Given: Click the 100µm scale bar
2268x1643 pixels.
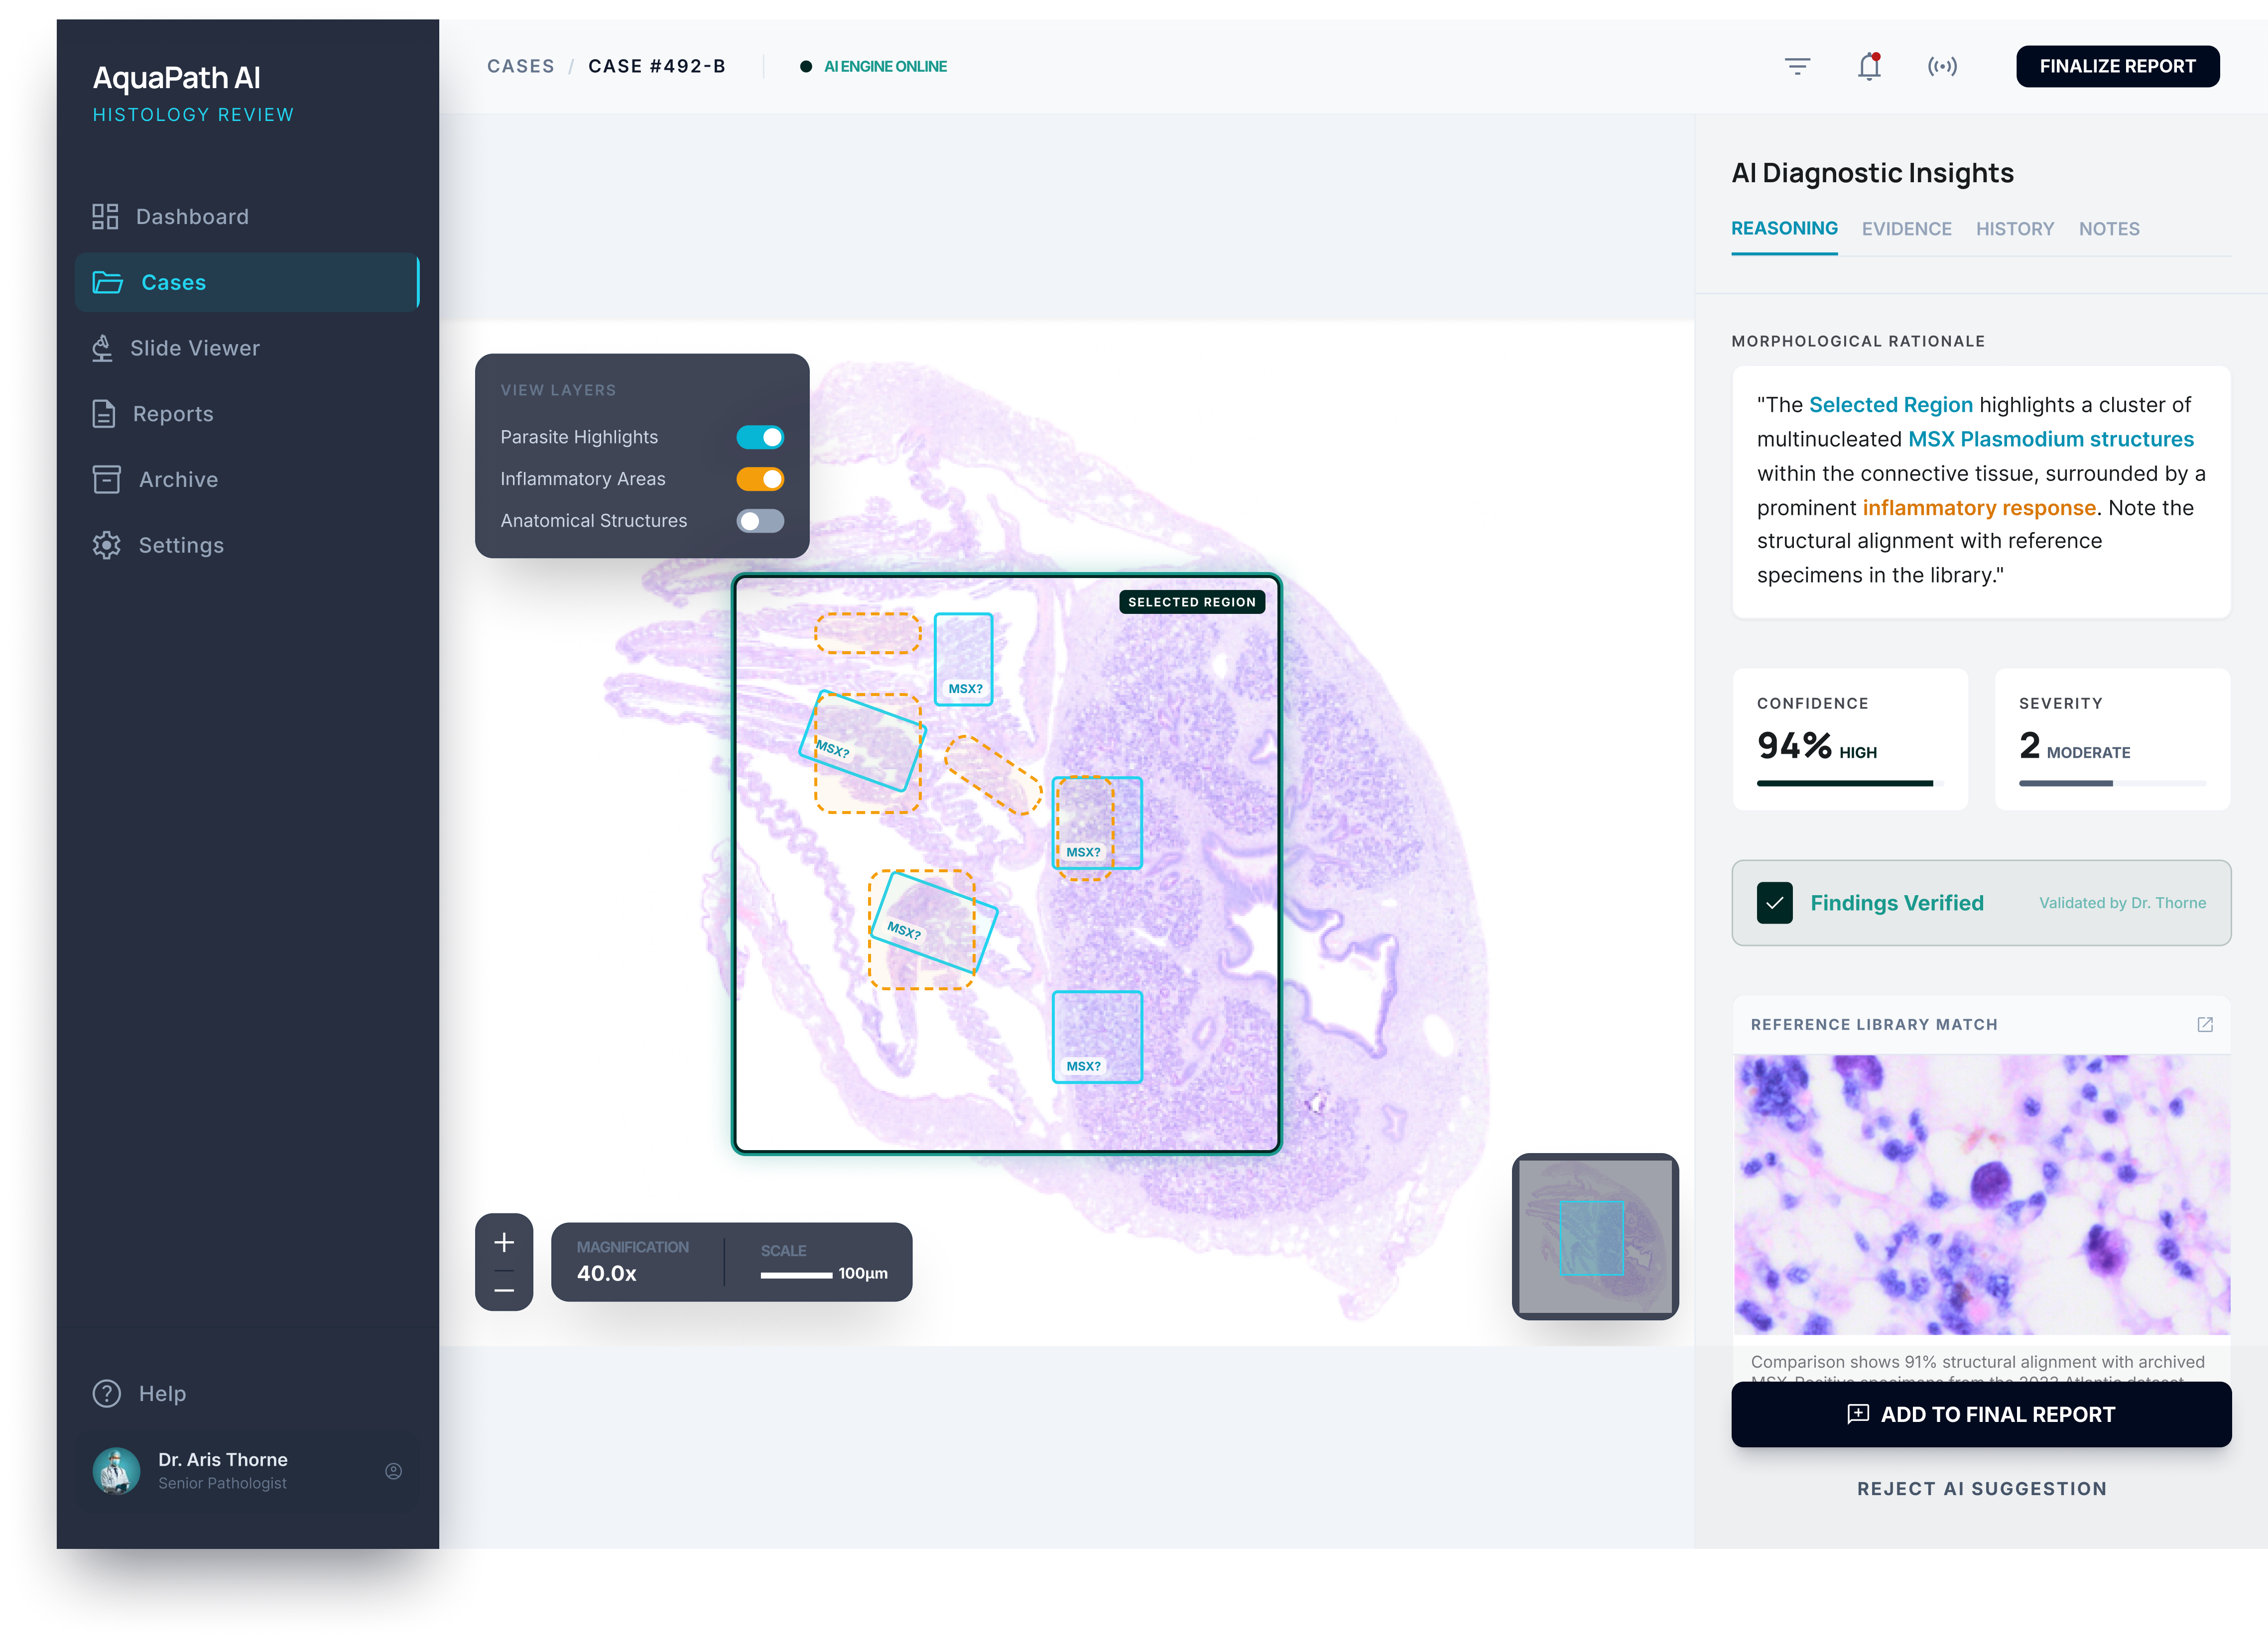Looking at the screenshot, I should click(x=796, y=1275).
